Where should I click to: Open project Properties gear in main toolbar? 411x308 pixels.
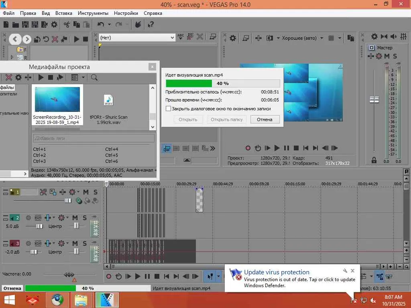(54, 24)
